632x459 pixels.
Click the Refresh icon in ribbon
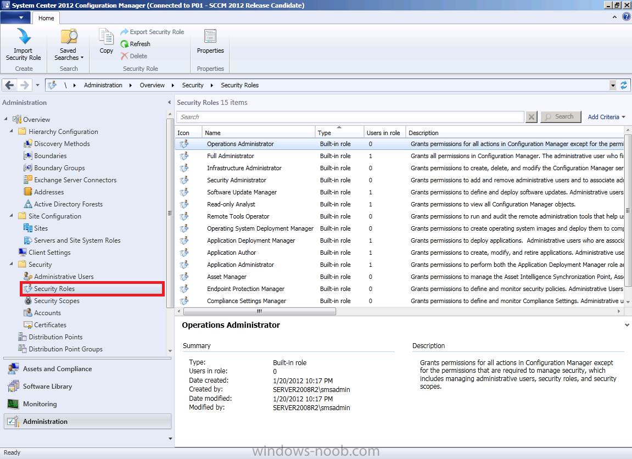coord(125,44)
